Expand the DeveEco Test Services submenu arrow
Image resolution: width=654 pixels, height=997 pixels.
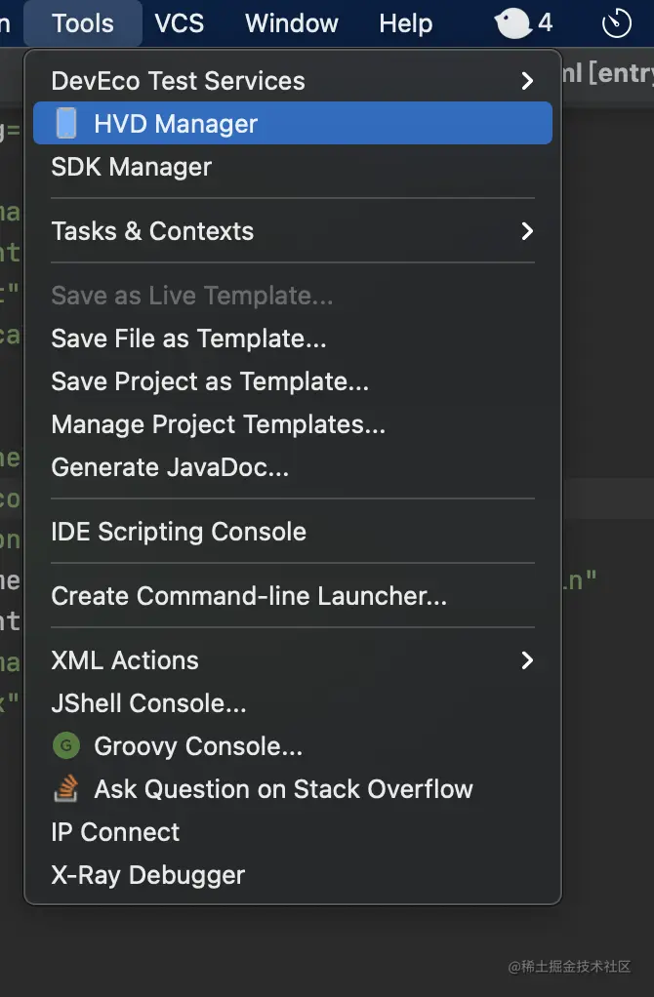click(527, 81)
